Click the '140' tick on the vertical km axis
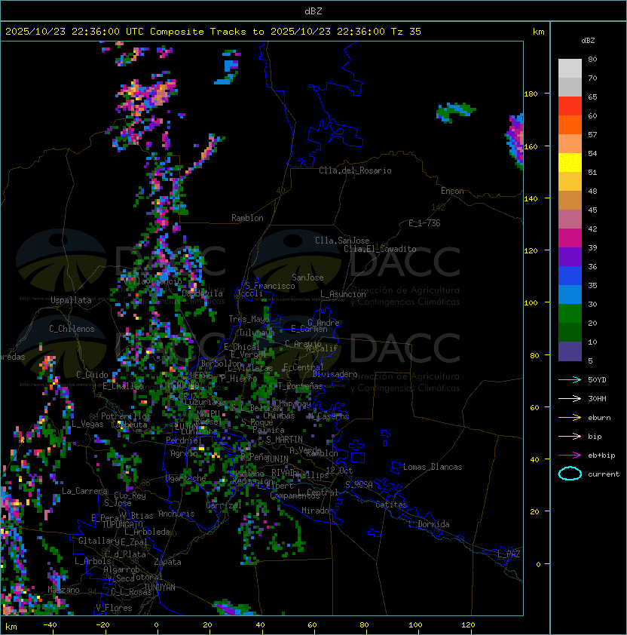627x635 pixels. (x=531, y=198)
